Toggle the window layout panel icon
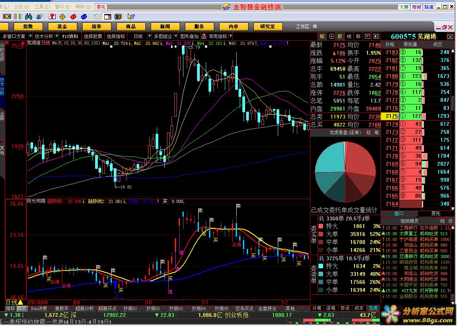This screenshot has height=326, width=457. tap(107, 17)
